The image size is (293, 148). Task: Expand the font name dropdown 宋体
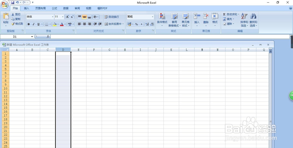[x=52, y=17]
